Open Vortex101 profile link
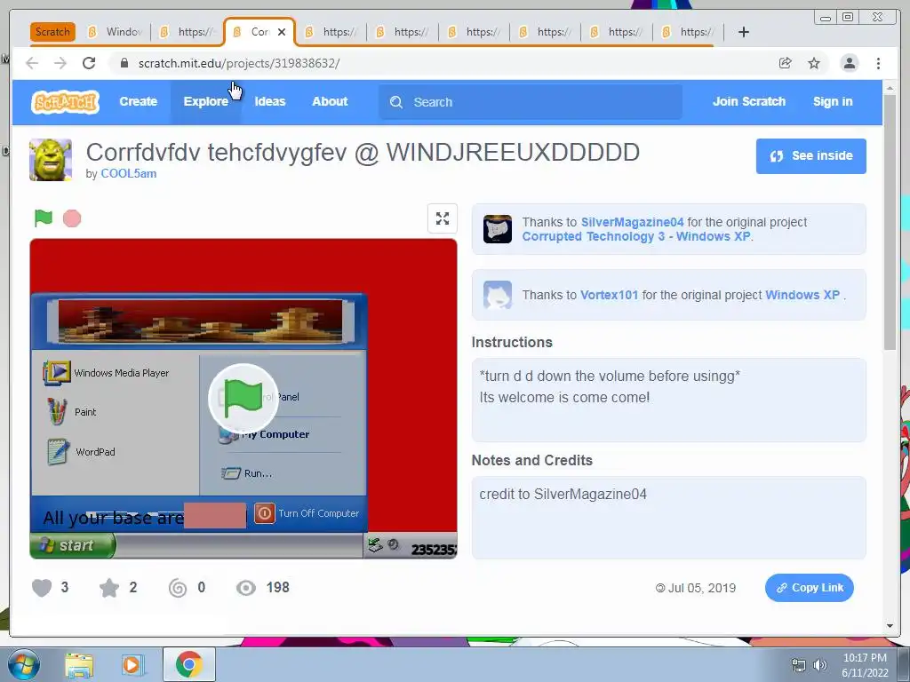This screenshot has width=910, height=682. 609,295
